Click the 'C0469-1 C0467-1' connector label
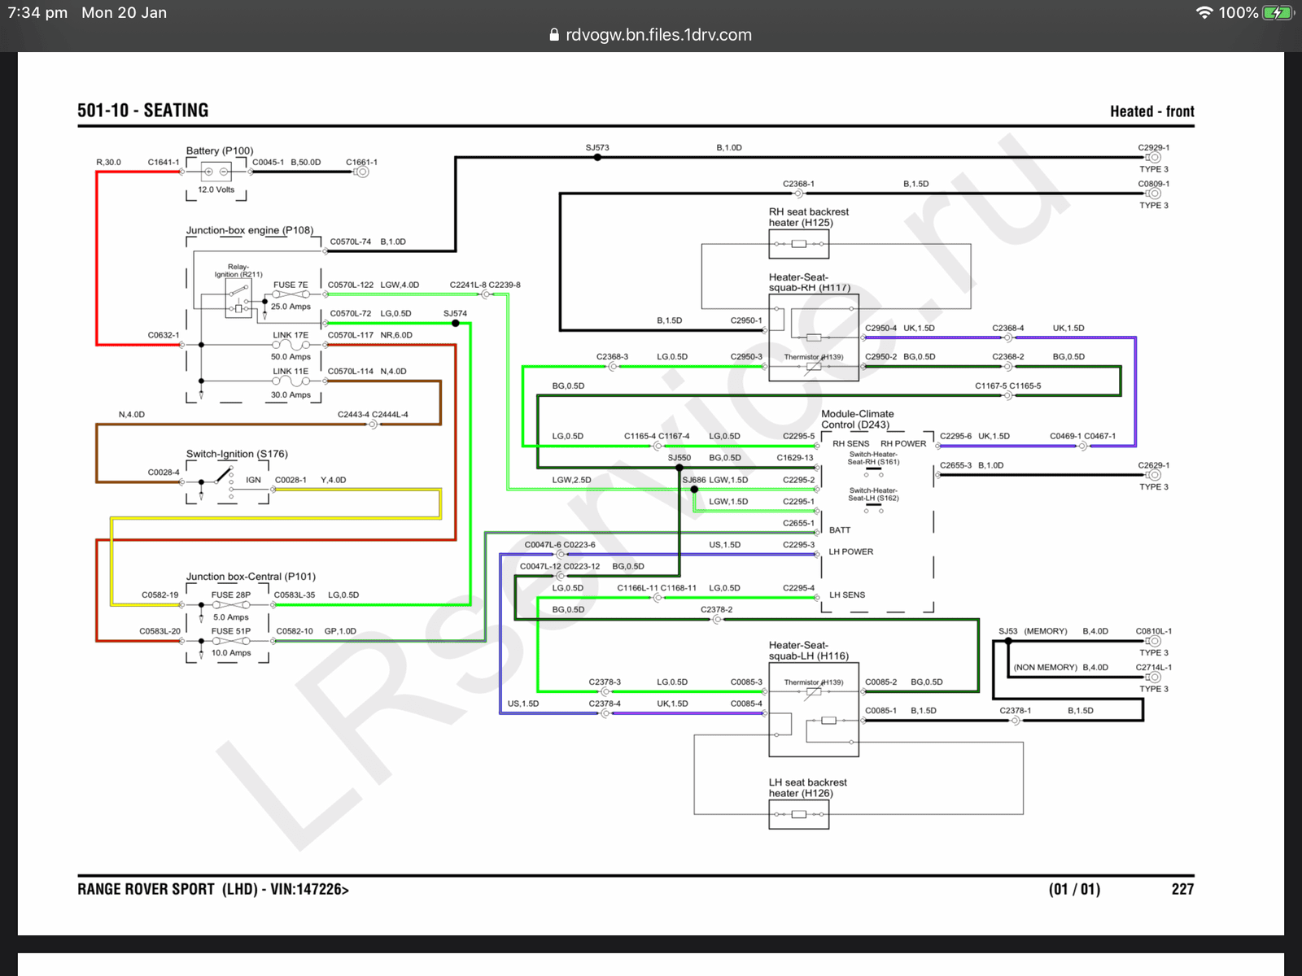Image resolution: width=1302 pixels, height=976 pixels. point(1082,437)
